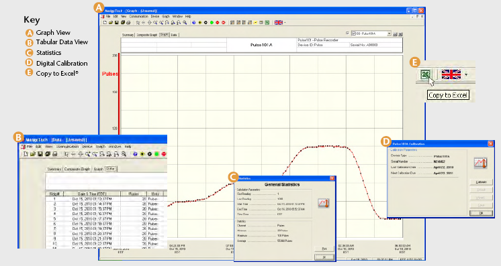This screenshot has width=501, height=266.
Task: Click the Calibrate button in Calibration dialog
Action: click(482, 182)
